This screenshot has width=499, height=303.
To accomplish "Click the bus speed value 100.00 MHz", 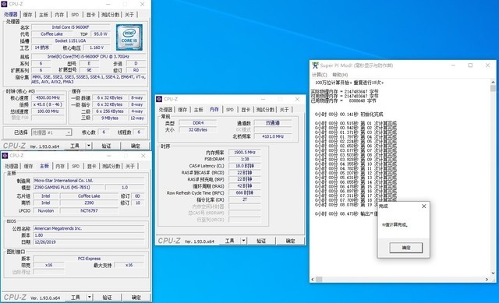I will pos(48,111).
